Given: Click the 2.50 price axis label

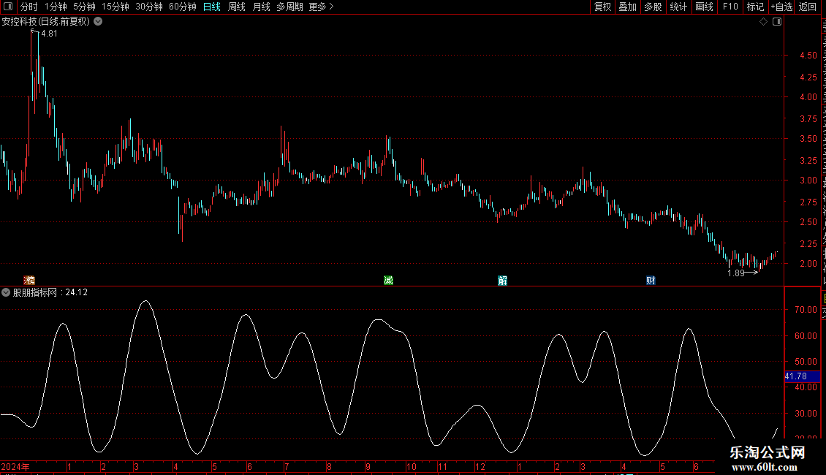Looking at the screenshot, I should point(808,221).
